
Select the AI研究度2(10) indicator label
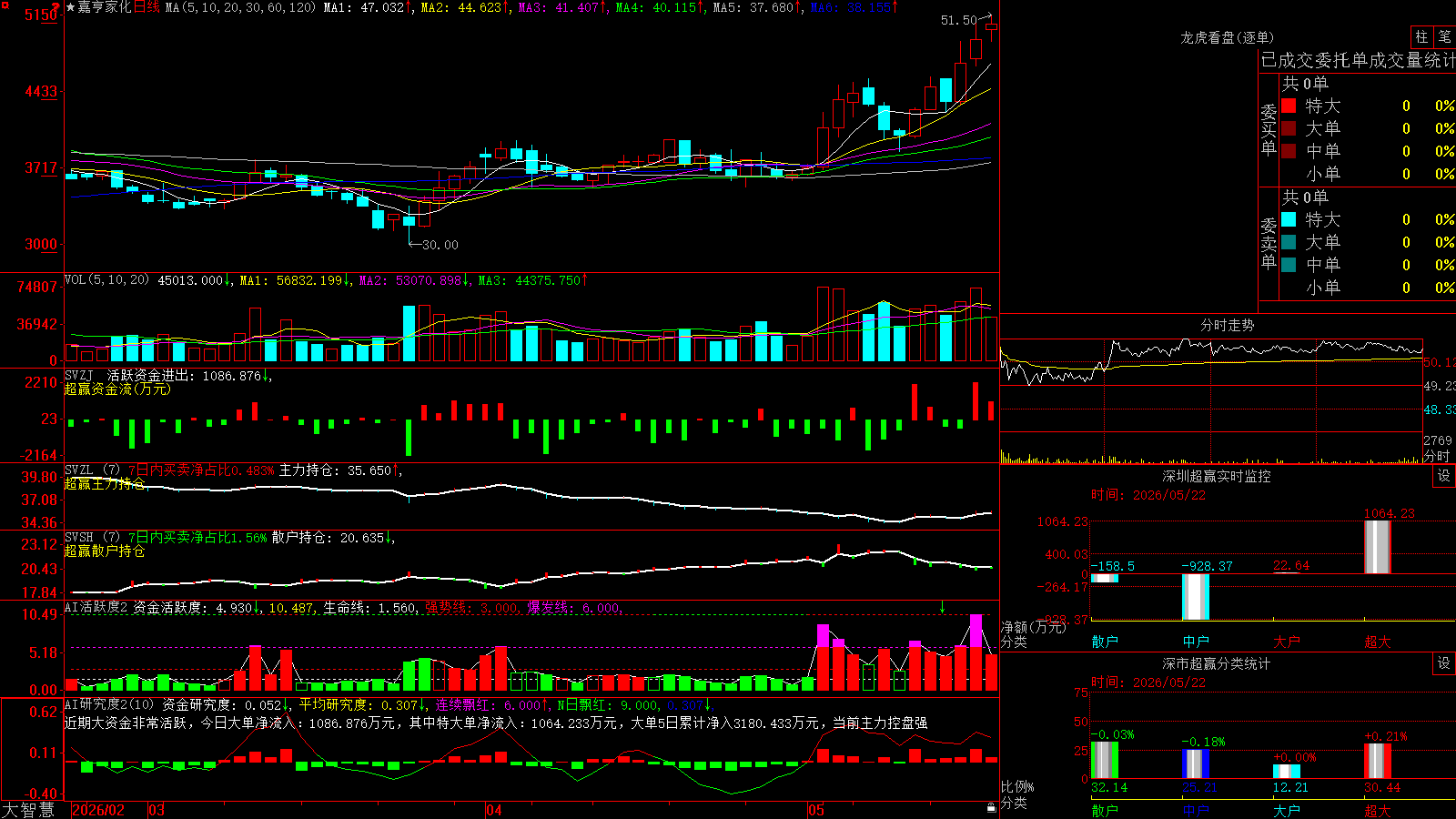(x=109, y=704)
